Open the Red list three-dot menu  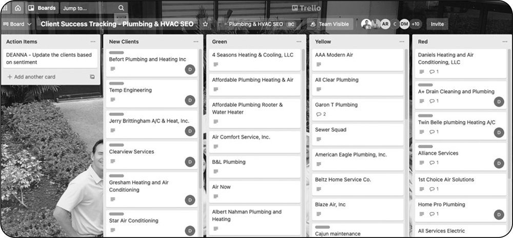(504, 42)
